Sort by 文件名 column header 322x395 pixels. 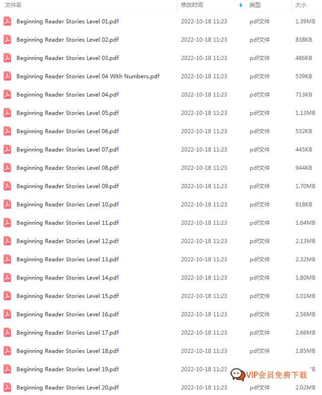point(13,5)
